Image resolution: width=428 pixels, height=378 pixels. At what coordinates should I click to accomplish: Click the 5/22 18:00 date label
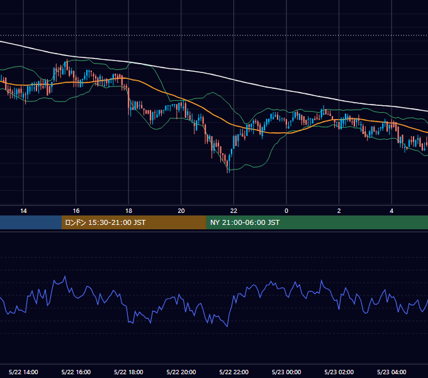pyautogui.click(x=128, y=372)
